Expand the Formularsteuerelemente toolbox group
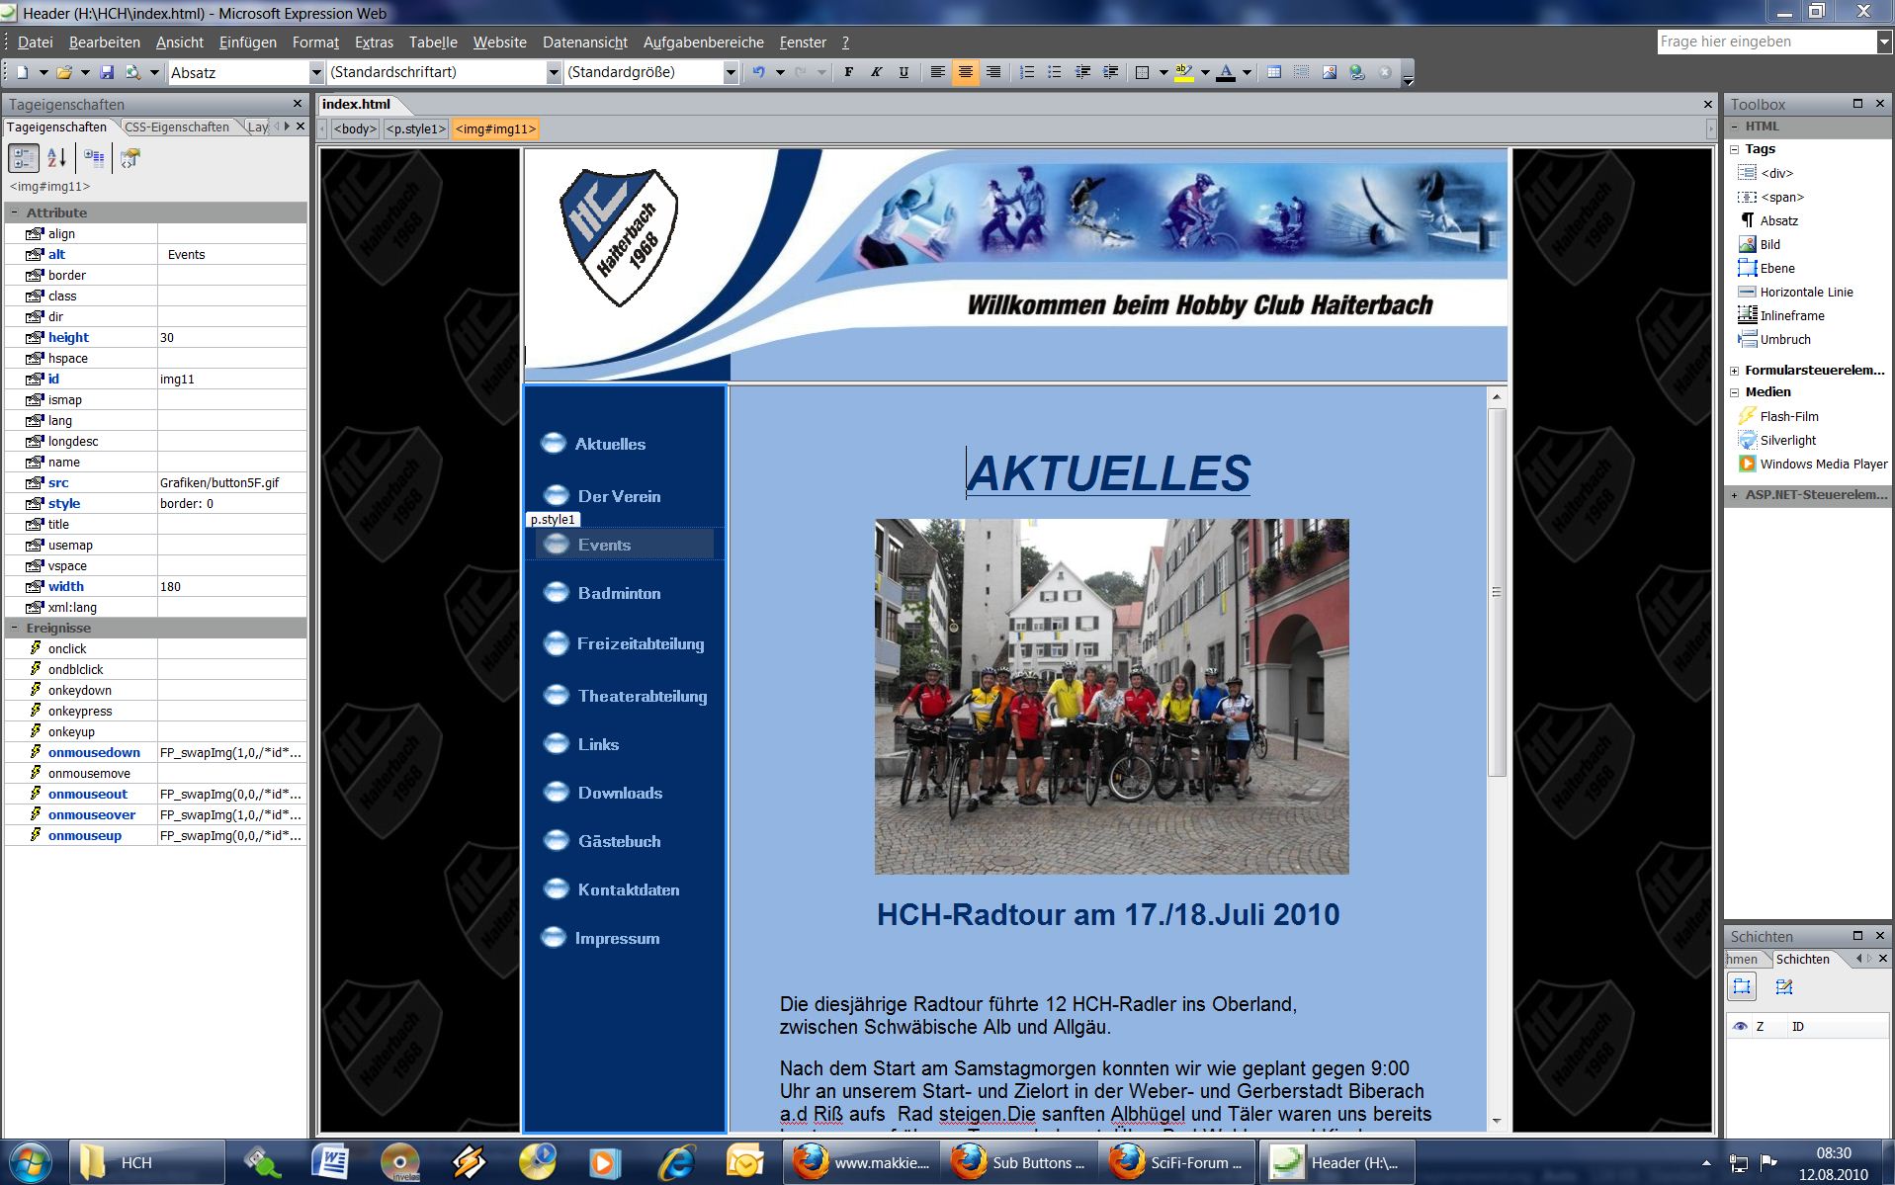1895x1185 pixels. 1734,371
